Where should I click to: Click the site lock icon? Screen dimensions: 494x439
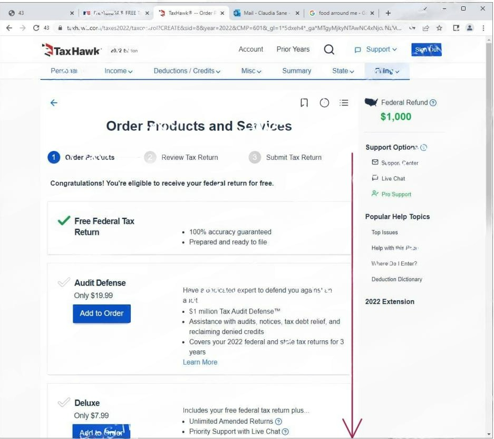pos(60,28)
